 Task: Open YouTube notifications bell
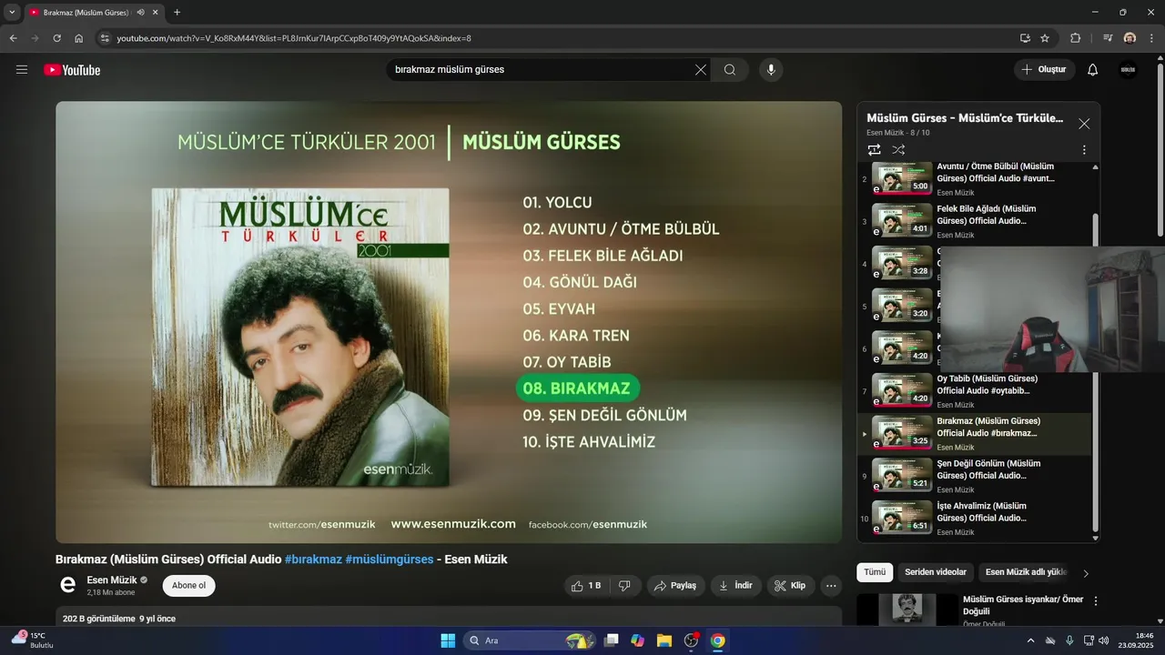pyautogui.click(x=1093, y=70)
